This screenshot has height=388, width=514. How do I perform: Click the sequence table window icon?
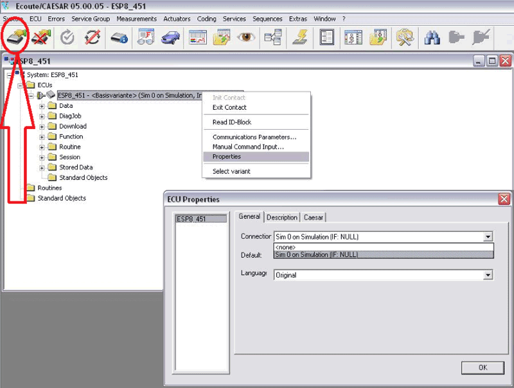(353, 37)
